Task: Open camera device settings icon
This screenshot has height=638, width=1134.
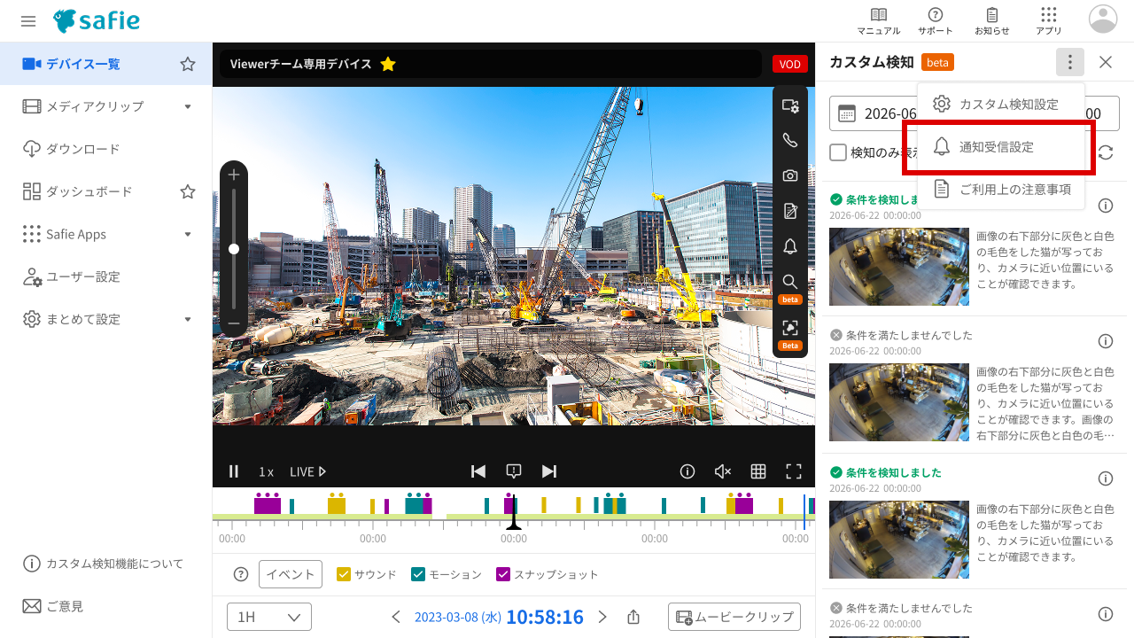Action: click(x=790, y=105)
